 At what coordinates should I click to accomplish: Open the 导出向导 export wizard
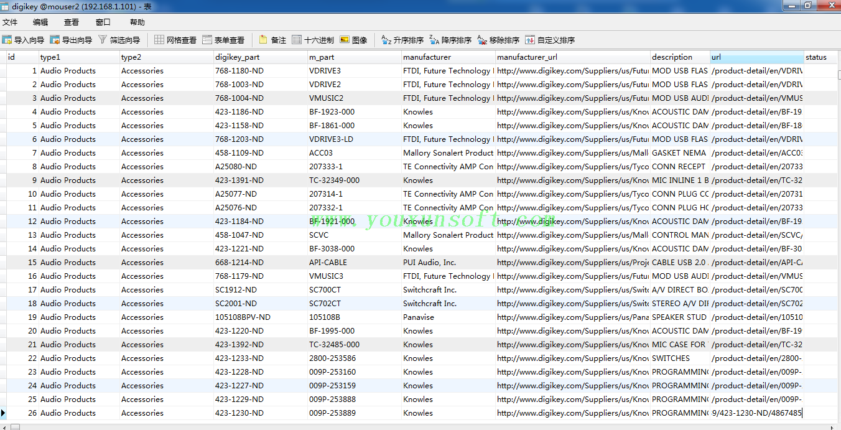coord(71,40)
